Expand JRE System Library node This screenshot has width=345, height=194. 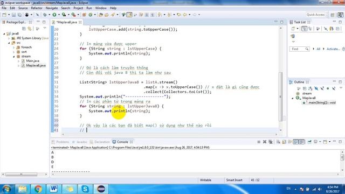point(9,38)
